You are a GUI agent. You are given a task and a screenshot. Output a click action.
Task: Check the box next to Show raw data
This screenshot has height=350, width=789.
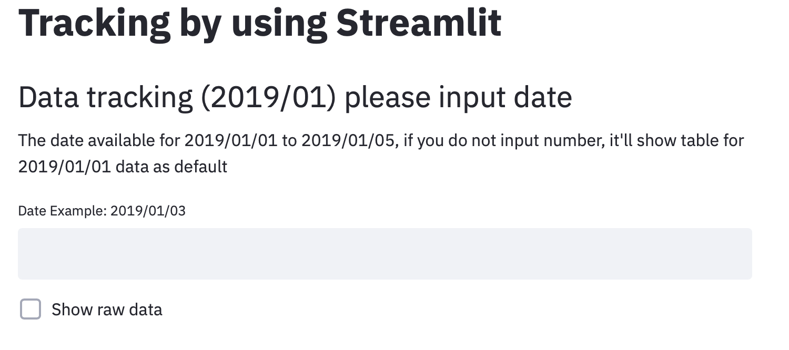[x=31, y=310]
